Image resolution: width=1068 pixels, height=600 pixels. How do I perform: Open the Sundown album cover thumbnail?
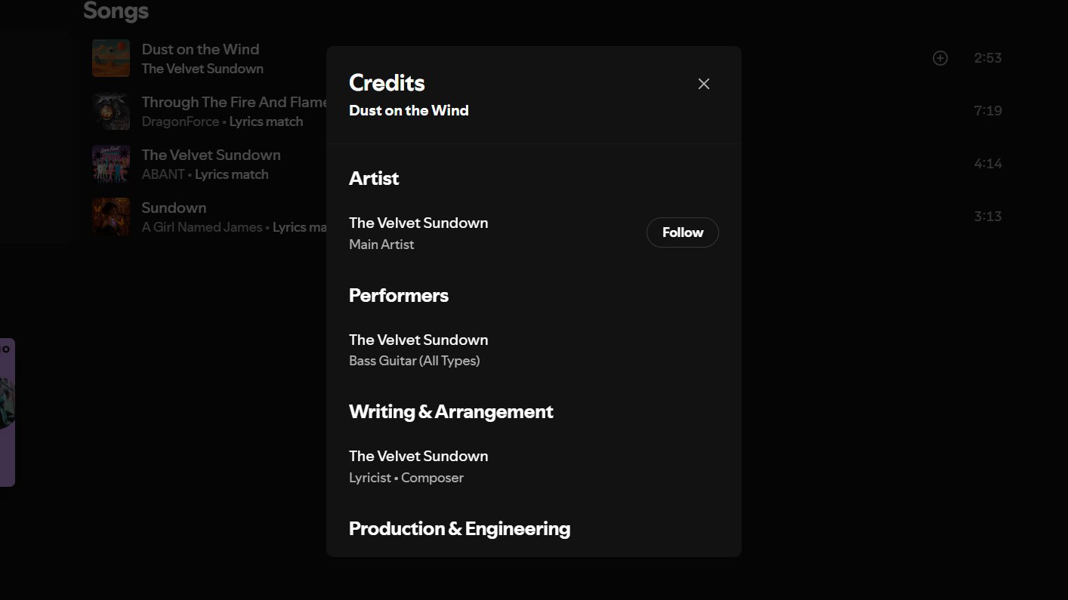(111, 216)
